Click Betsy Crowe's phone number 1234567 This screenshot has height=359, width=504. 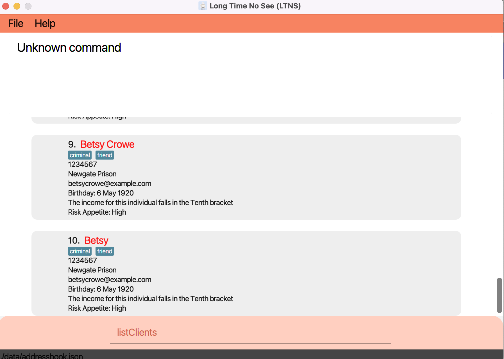pos(82,164)
